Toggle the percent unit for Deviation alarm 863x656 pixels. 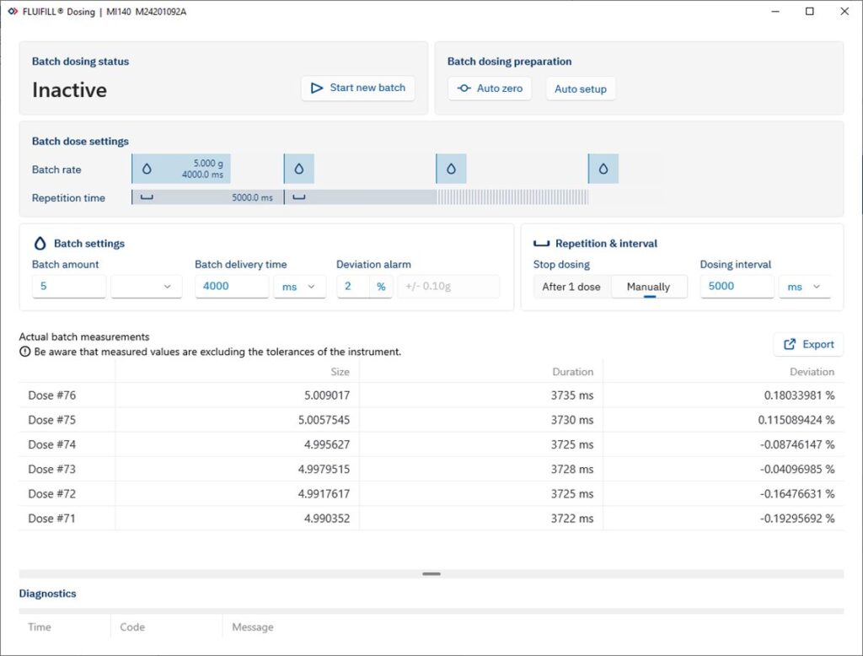(x=381, y=287)
